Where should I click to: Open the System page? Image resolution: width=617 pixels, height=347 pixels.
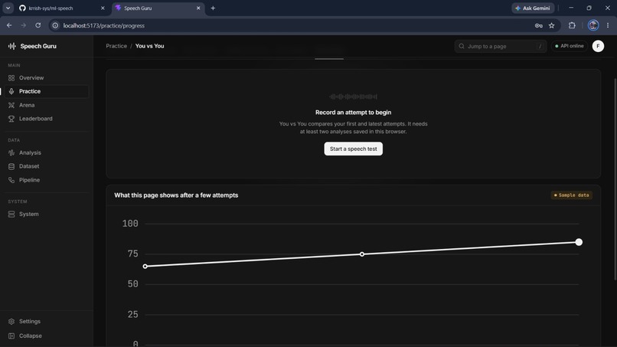pyautogui.click(x=47, y=214)
